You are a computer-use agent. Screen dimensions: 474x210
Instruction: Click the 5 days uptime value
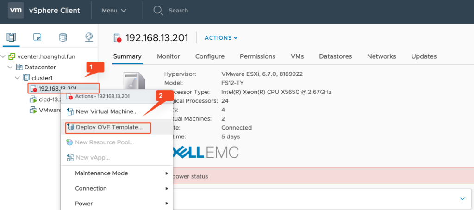(x=231, y=136)
